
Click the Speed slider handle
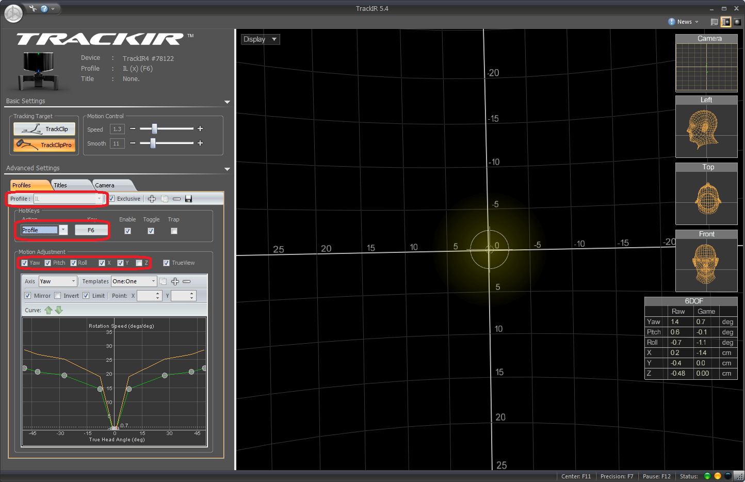point(154,128)
